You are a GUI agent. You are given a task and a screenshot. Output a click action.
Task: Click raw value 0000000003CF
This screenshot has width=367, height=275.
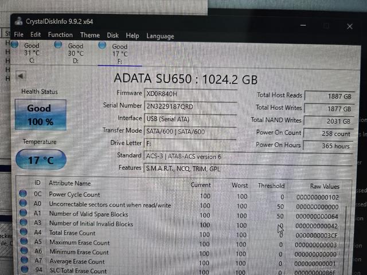[x=316, y=235]
